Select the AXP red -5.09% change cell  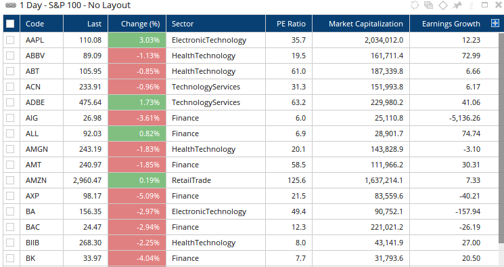click(x=137, y=196)
